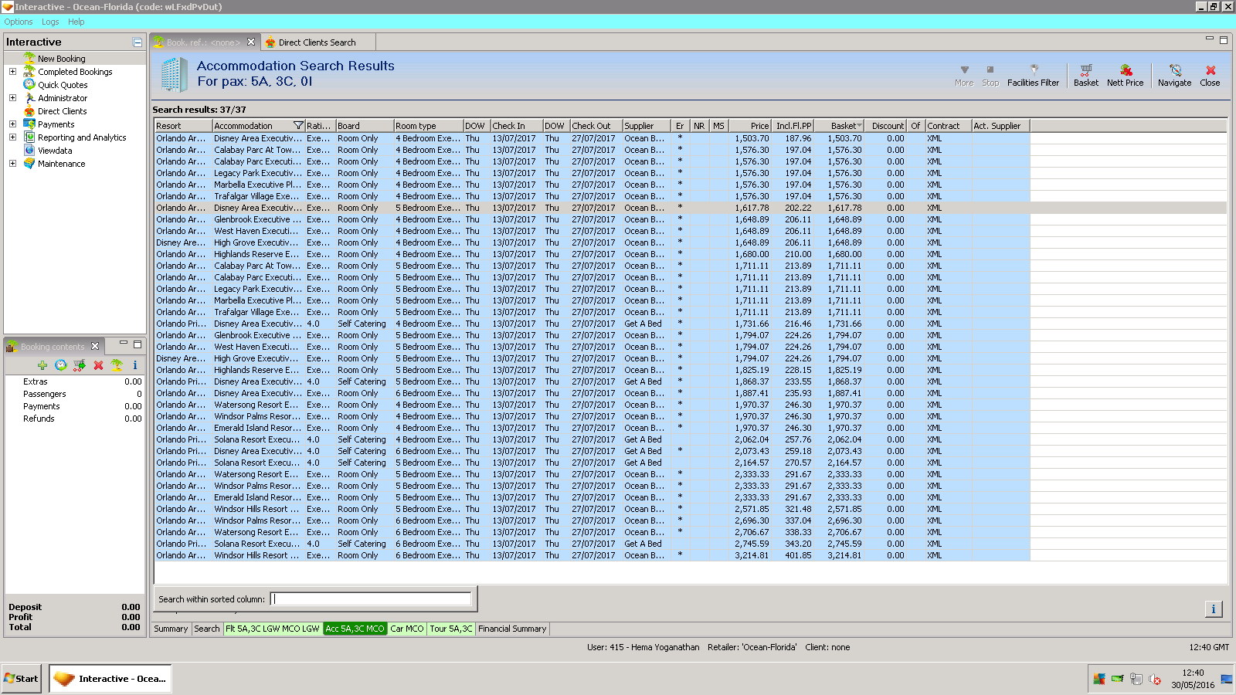The height and width of the screenshot is (695, 1236).
Task: Expand the Reporting and Analytics node
Action: [x=12, y=137]
